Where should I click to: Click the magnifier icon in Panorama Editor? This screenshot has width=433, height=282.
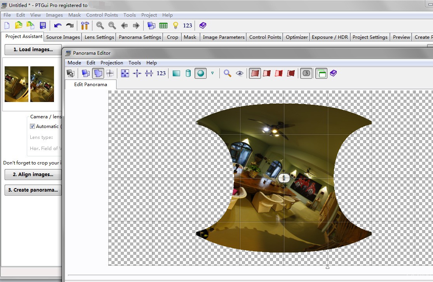(x=228, y=73)
